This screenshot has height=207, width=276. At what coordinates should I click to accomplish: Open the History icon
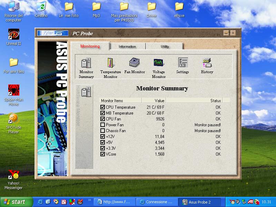[207, 63]
